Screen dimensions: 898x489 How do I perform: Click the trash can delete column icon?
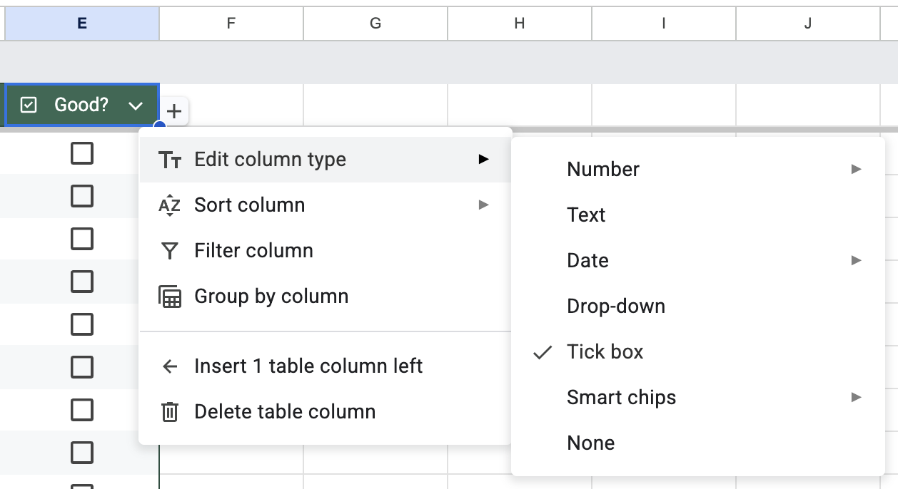click(x=169, y=412)
